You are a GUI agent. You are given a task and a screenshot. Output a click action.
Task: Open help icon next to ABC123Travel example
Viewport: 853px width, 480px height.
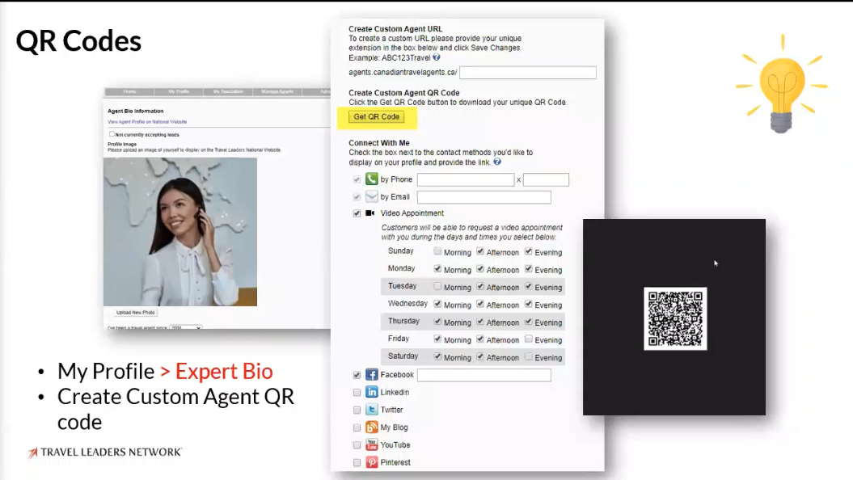coord(437,57)
